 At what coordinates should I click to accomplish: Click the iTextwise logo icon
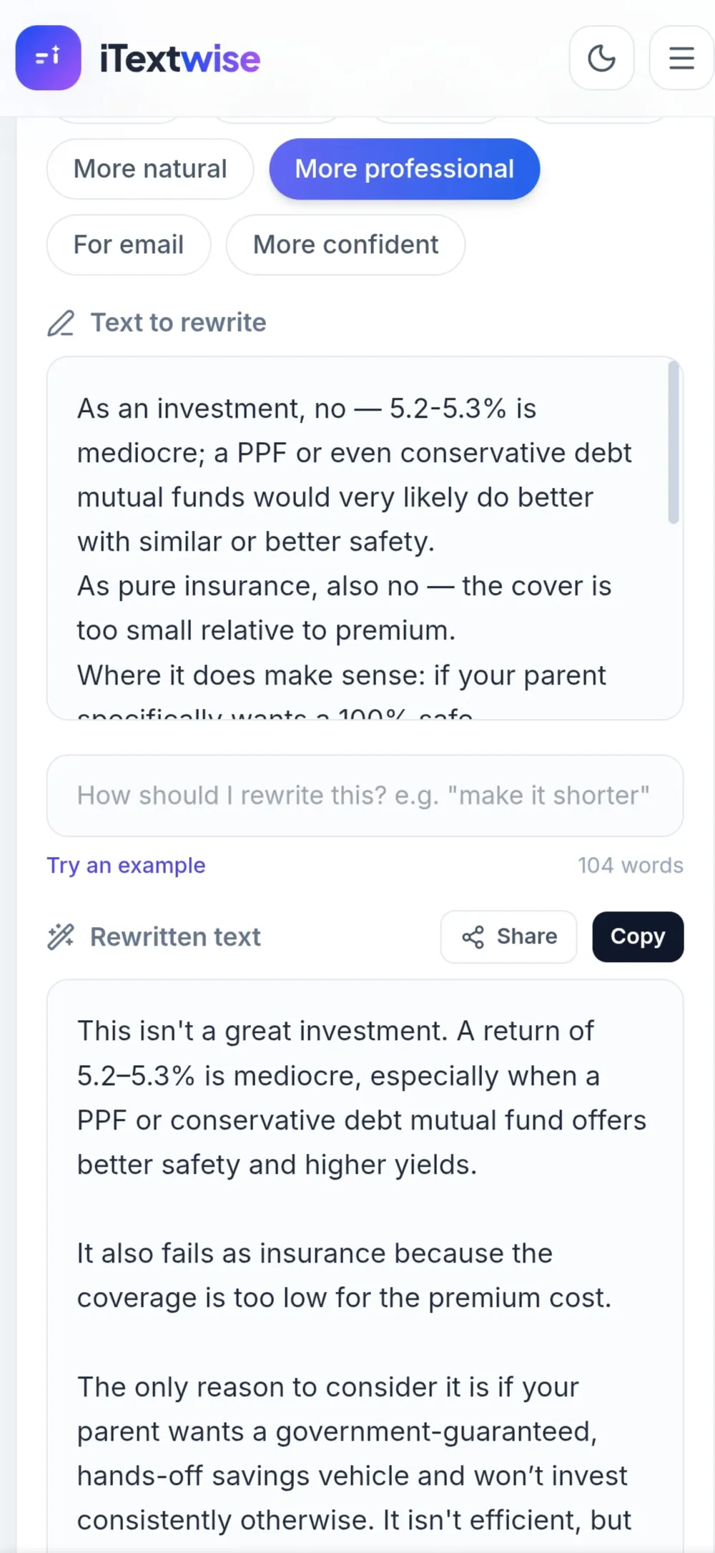48,58
